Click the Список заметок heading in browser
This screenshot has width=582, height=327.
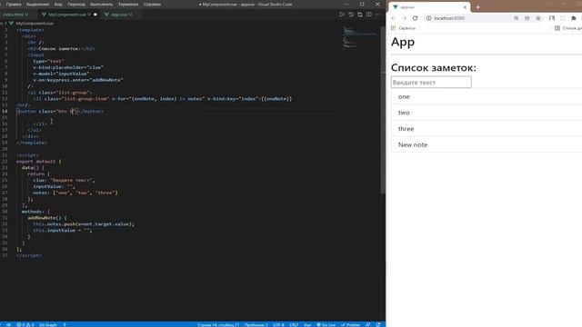(x=433, y=68)
